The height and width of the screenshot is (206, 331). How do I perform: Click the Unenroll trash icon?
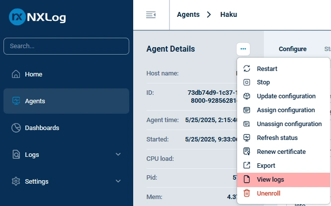click(x=247, y=194)
